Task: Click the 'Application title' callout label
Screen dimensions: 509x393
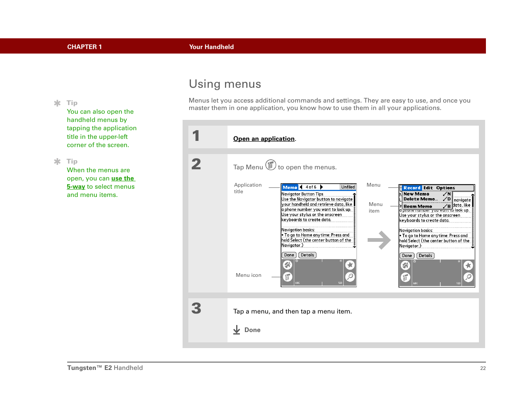Action: coord(248,188)
